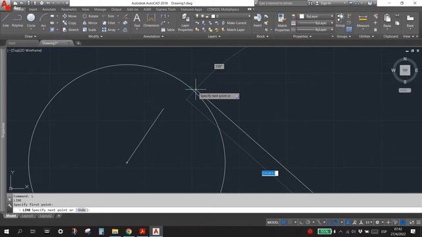
Task: Open File Explorer from the taskbar
Action: 115,231
